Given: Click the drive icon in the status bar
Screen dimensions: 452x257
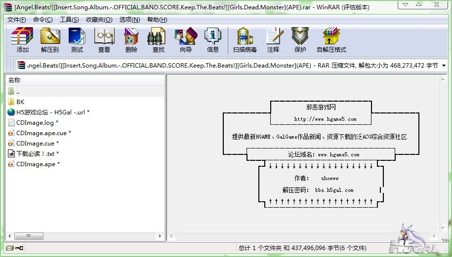Looking at the screenshot, I should tap(10, 248).
